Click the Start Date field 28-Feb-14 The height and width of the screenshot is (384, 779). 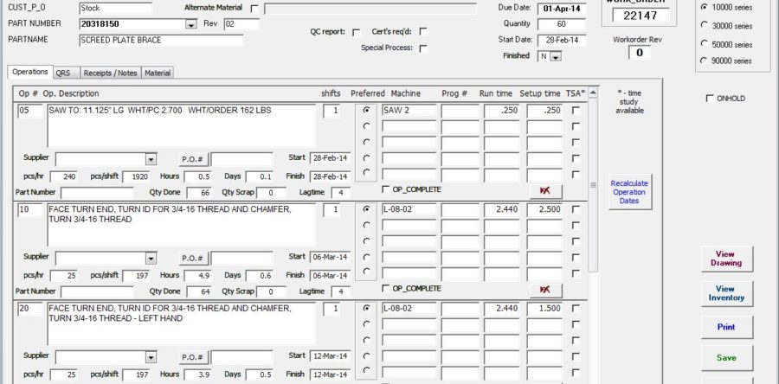pyautogui.click(x=562, y=41)
